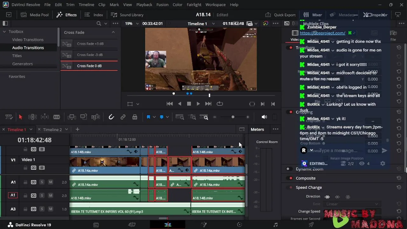Mute the A3 audio track
Screen dimensions: 407x229
click(50, 209)
